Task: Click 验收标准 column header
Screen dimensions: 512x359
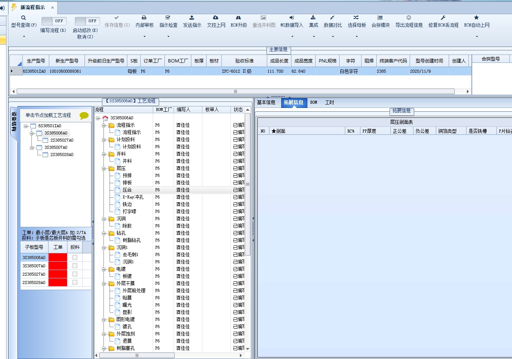Action: tap(244, 61)
